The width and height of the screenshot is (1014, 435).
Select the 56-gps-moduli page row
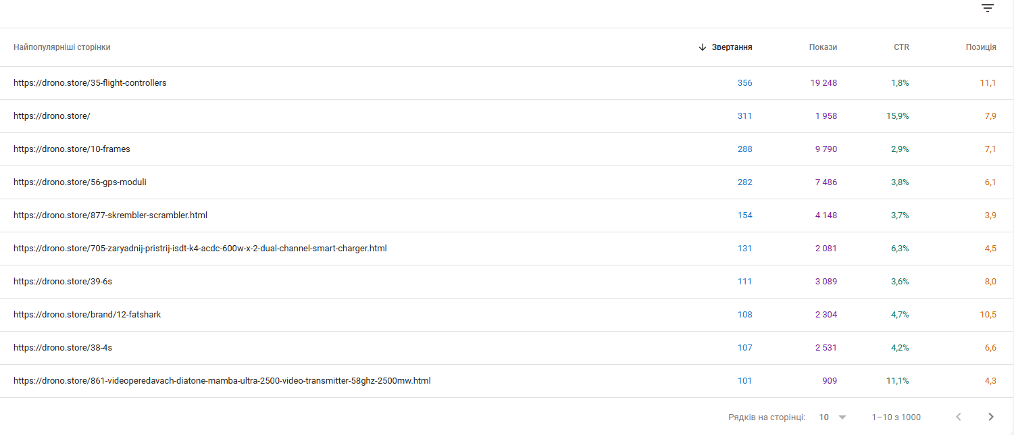pyautogui.click(x=80, y=182)
